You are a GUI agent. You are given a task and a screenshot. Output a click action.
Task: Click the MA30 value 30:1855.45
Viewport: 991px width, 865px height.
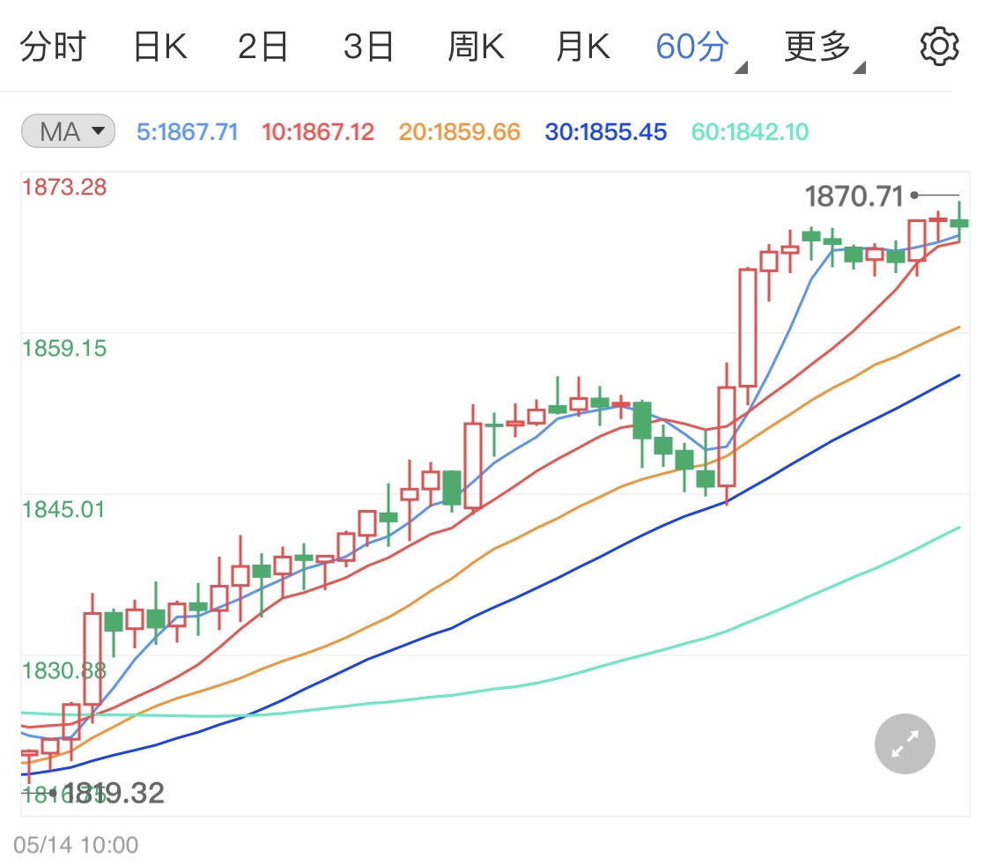(605, 132)
